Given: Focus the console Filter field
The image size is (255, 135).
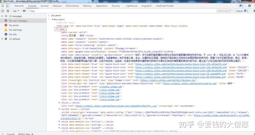Looking at the screenshot, I should pyautogui.click(x=122, y=11).
